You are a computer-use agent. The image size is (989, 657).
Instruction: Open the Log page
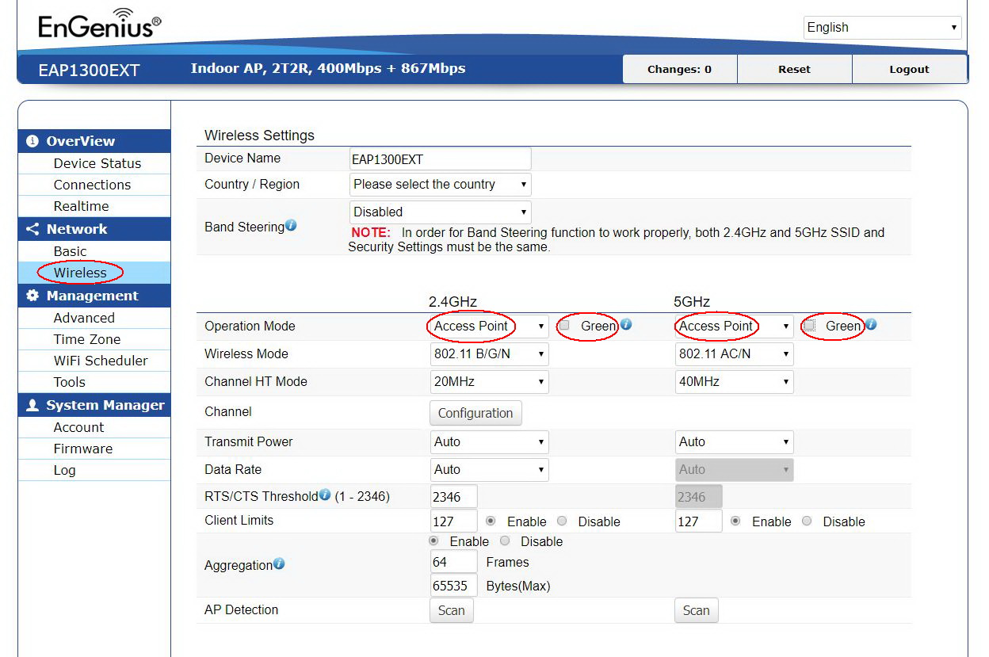(x=64, y=470)
